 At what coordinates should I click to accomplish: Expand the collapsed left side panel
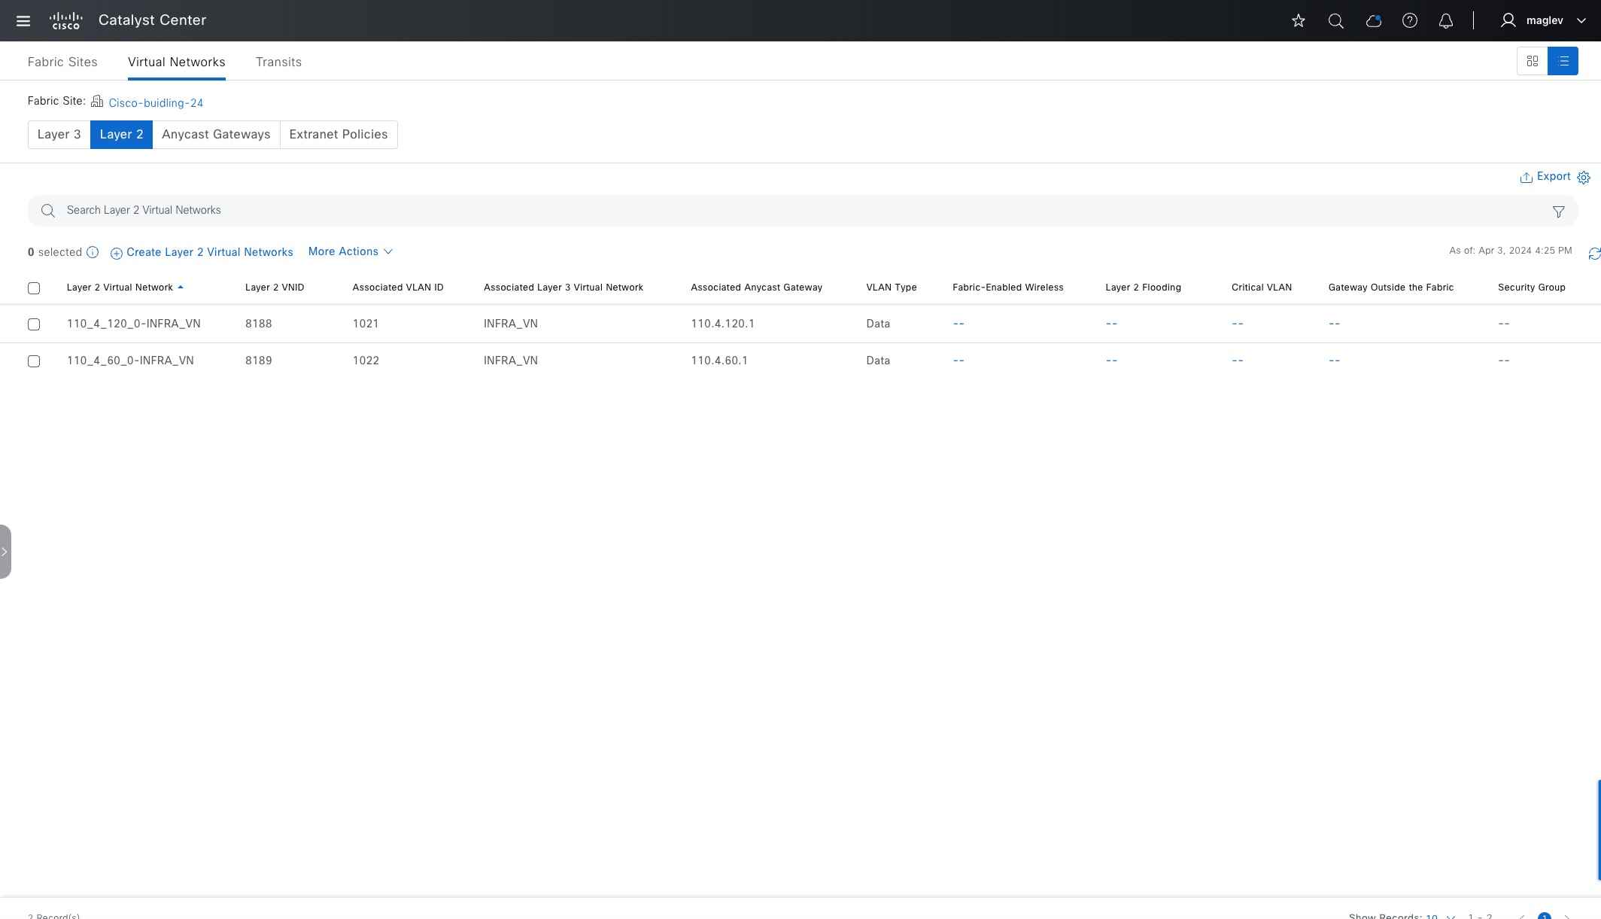click(5, 552)
